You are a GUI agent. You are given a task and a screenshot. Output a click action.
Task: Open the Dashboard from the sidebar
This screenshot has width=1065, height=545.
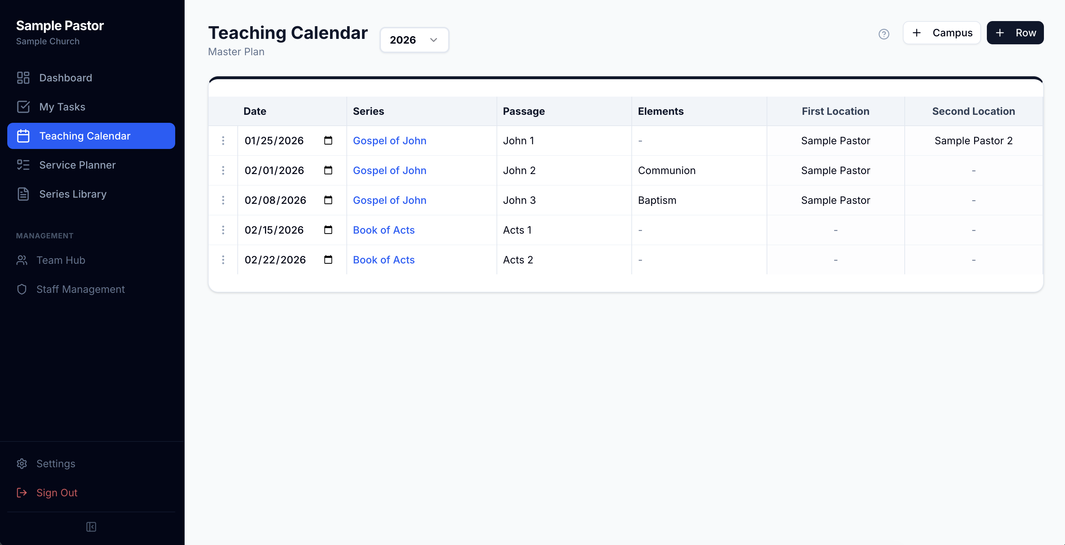pyautogui.click(x=65, y=78)
